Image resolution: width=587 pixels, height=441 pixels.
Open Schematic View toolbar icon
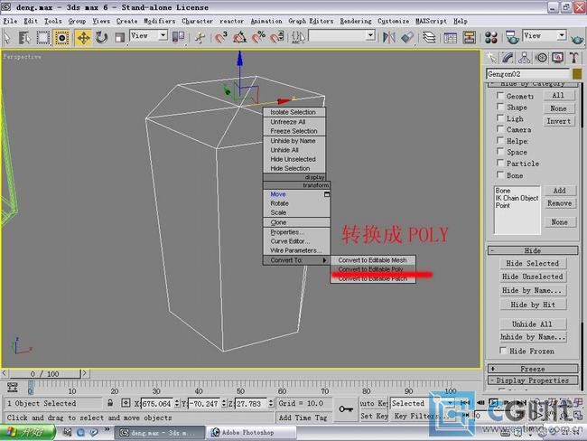pyautogui.click(x=469, y=37)
